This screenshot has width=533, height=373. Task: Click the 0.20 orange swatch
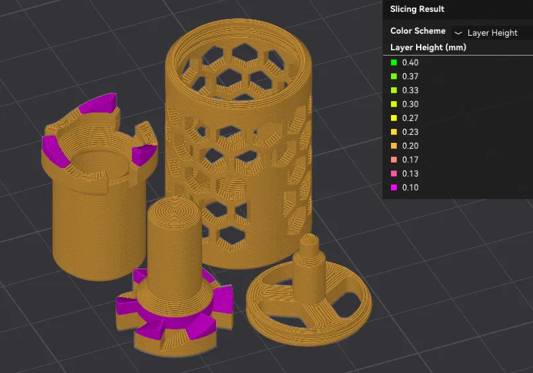[394, 145]
